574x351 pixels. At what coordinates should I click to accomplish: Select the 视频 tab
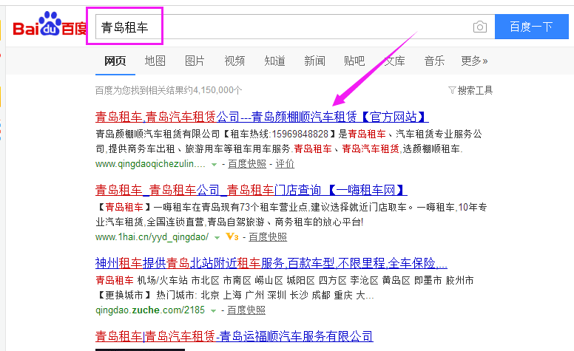point(234,61)
